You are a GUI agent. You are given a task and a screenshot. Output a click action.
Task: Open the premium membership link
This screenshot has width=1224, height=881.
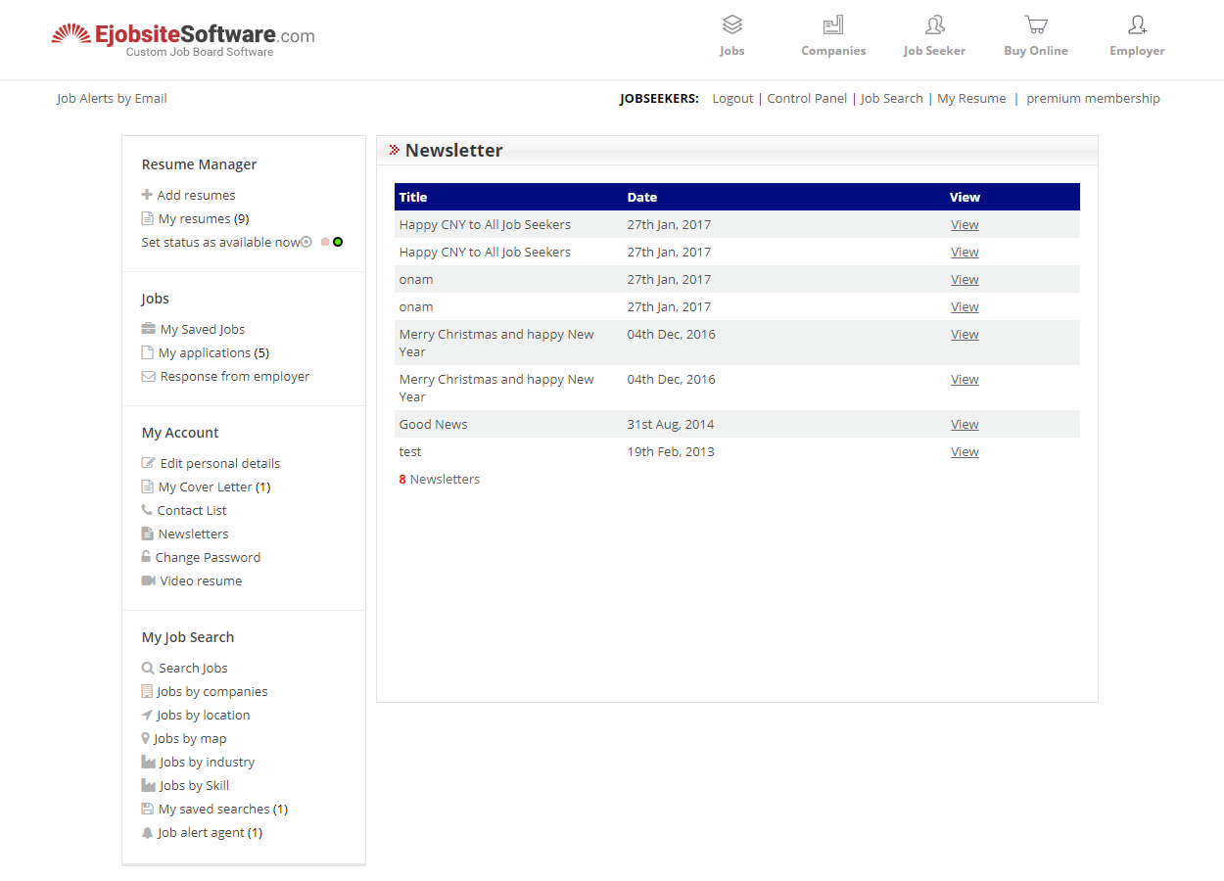point(1093,98)
